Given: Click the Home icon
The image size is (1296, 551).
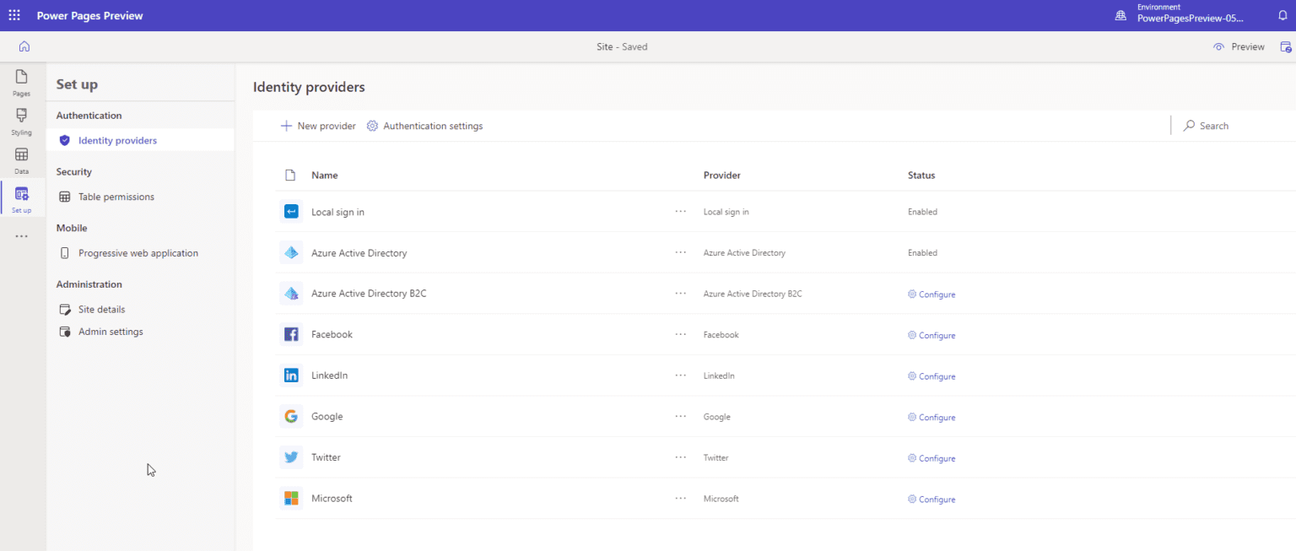Looking at the screenshot, I should 24,46.
